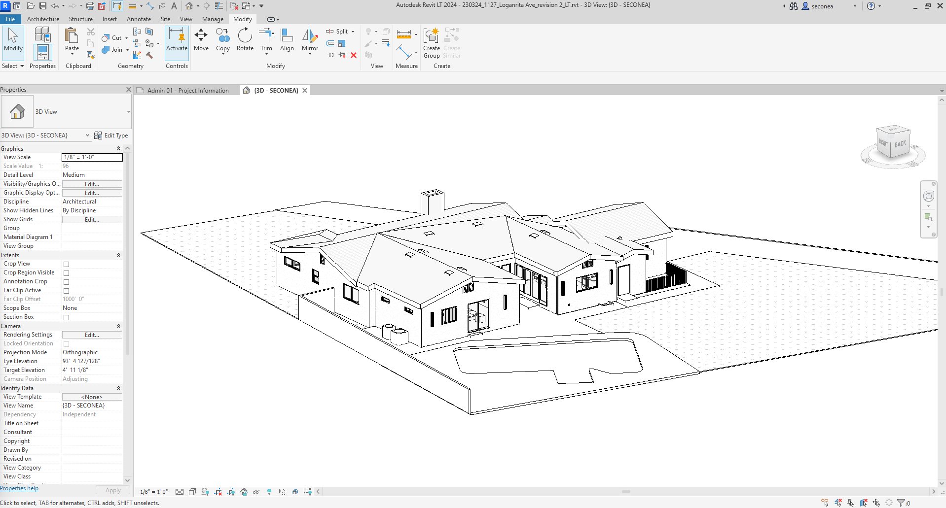
Task: Enable the Section Box checkbox
Action: pos(67,317)
